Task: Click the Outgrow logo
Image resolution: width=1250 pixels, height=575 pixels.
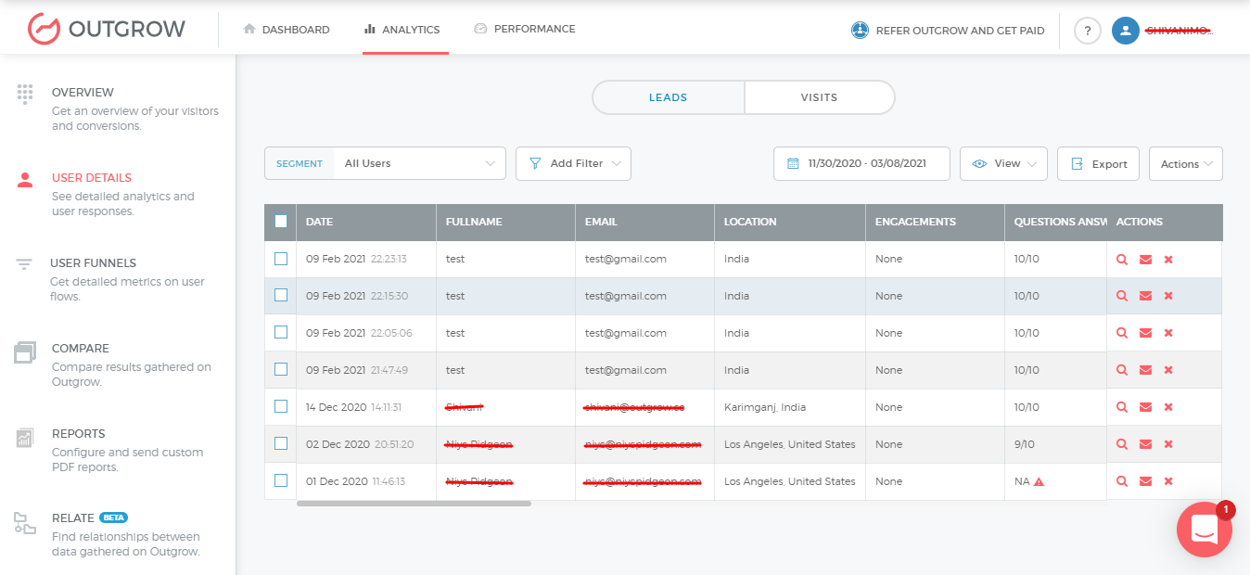Action: pos(106,29)
